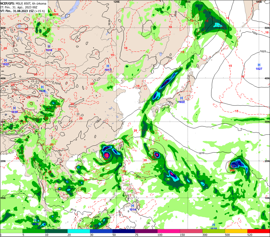Click the H 1018 high near Mongolia

[49, 48]
